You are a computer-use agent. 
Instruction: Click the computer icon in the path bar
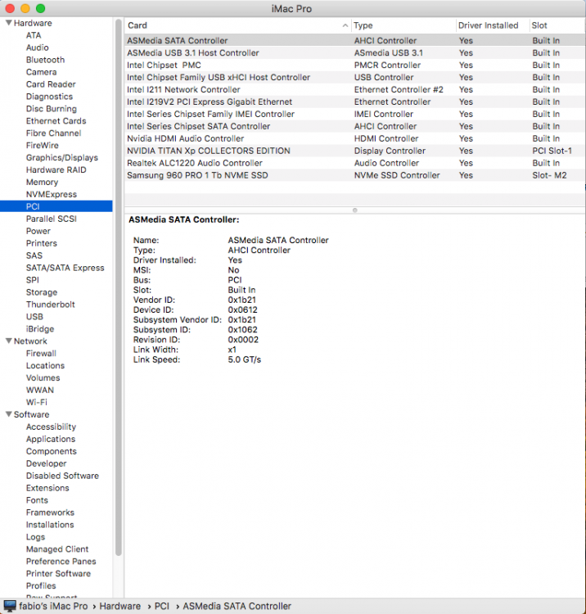click(x=10, y=606)
